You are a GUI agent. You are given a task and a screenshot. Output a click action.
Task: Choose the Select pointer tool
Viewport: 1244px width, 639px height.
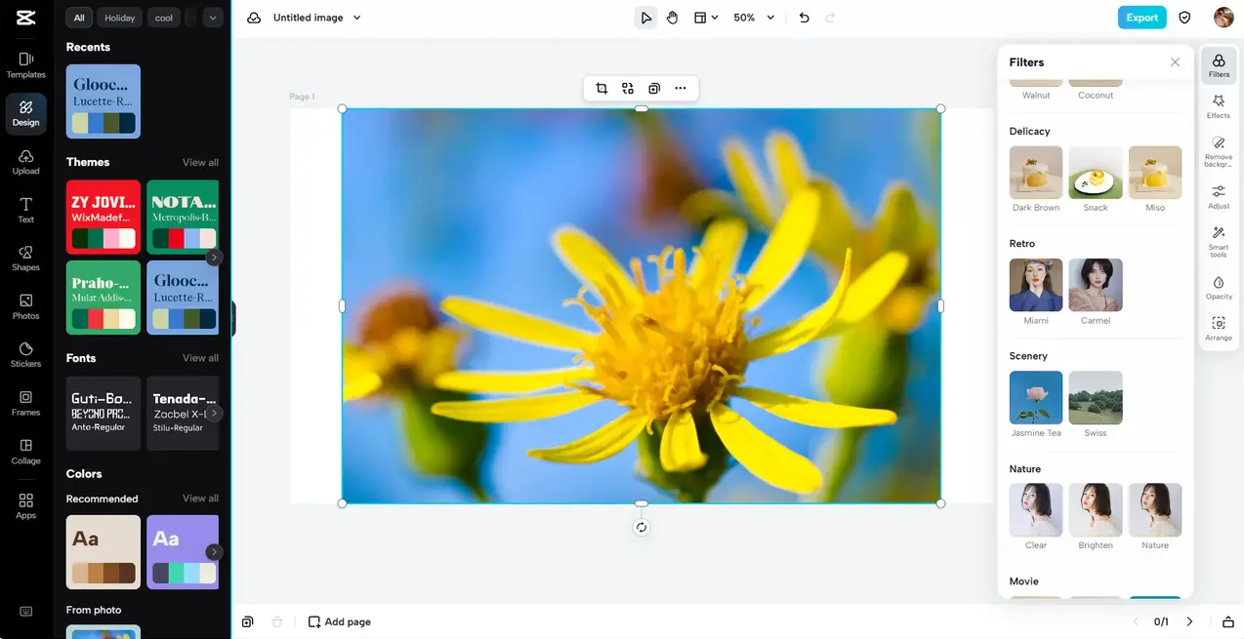645,18
